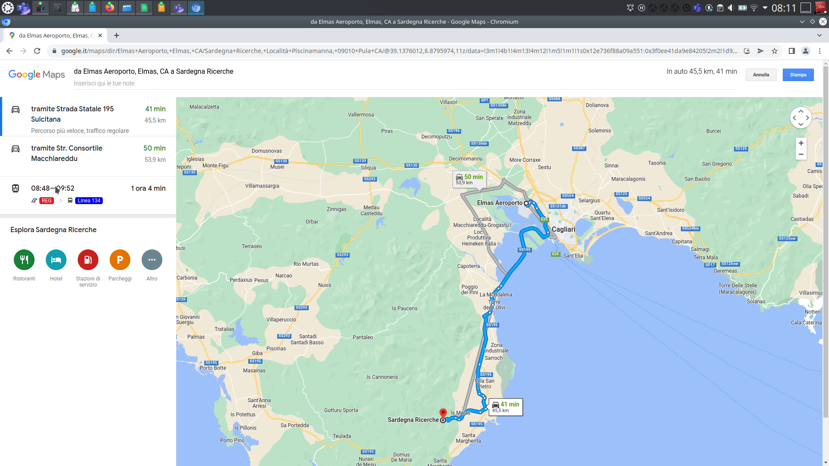Close the Elmas Aeroporto tab
Viewport: 829px width, 466px height.
[x=100, y=35]
